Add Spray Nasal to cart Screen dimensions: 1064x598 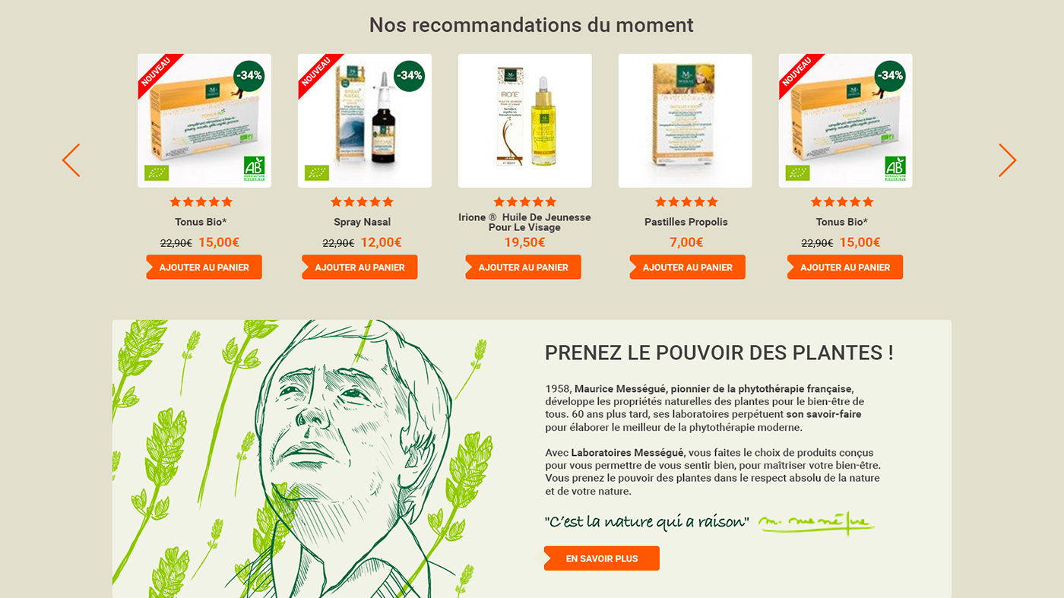tap(359, 267)
